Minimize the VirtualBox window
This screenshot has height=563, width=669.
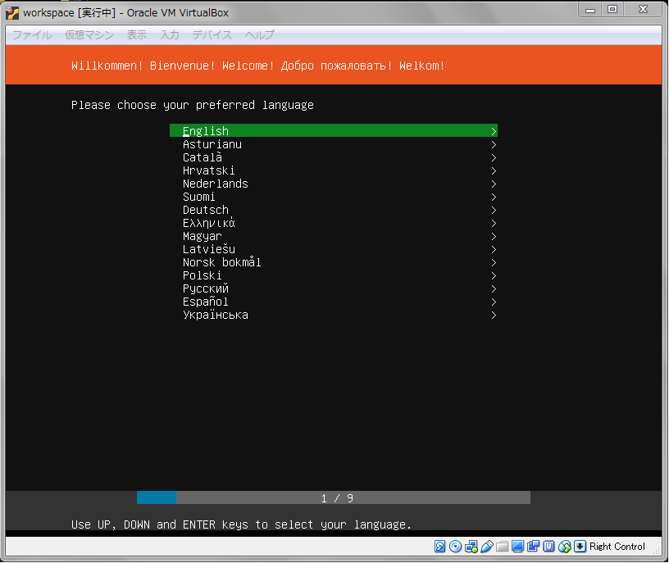point(590,9)
